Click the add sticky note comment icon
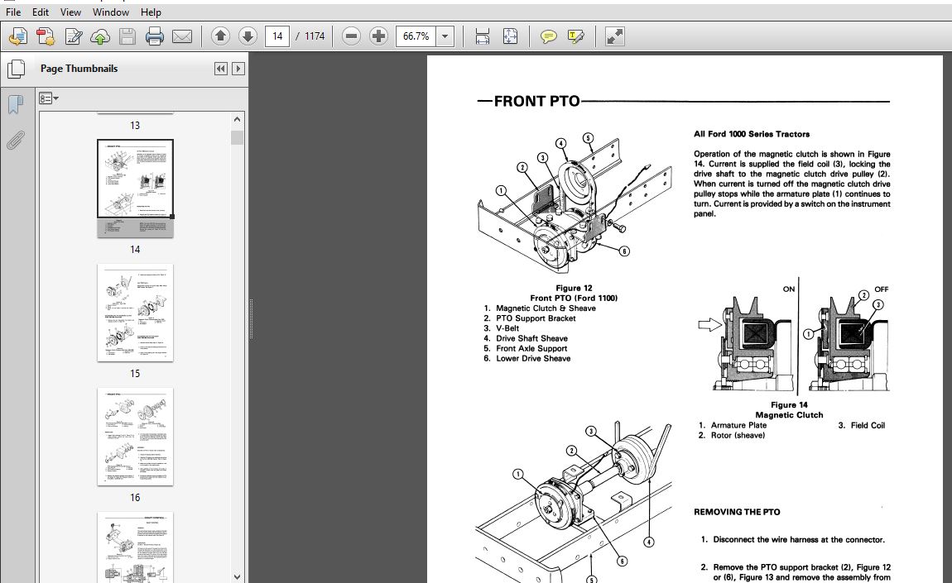The height and width of the screenshot is (583, 952). (x=548, y=36)
